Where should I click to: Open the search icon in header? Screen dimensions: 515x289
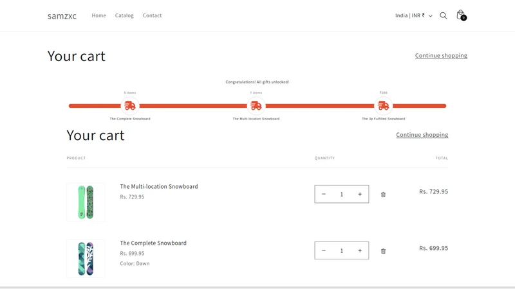443,15
